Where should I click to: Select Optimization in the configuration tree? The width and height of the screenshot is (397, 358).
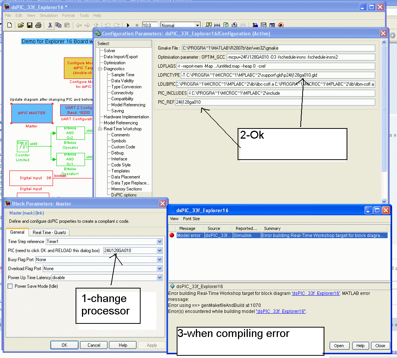[x=114, y=63]
